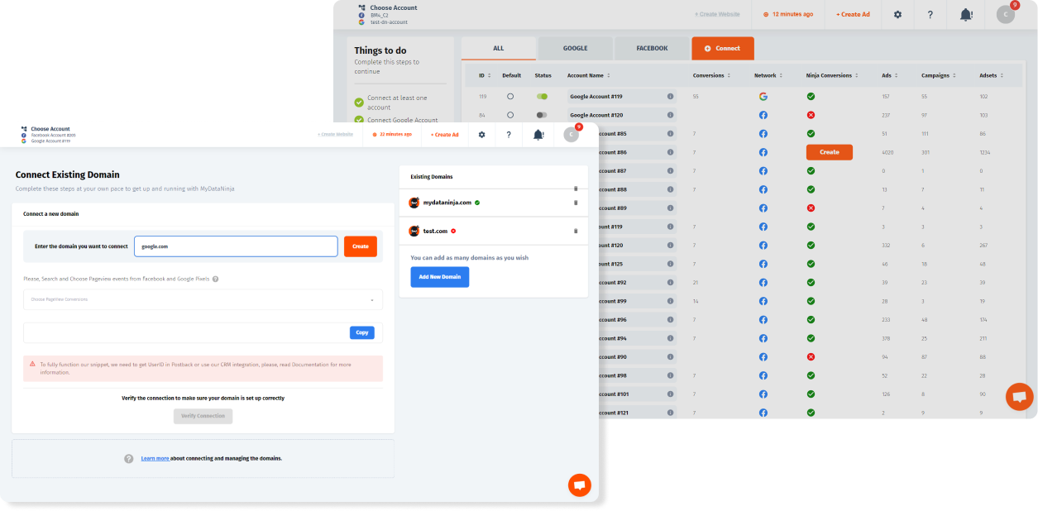Open help icon in accounts window

pos(930,14)
